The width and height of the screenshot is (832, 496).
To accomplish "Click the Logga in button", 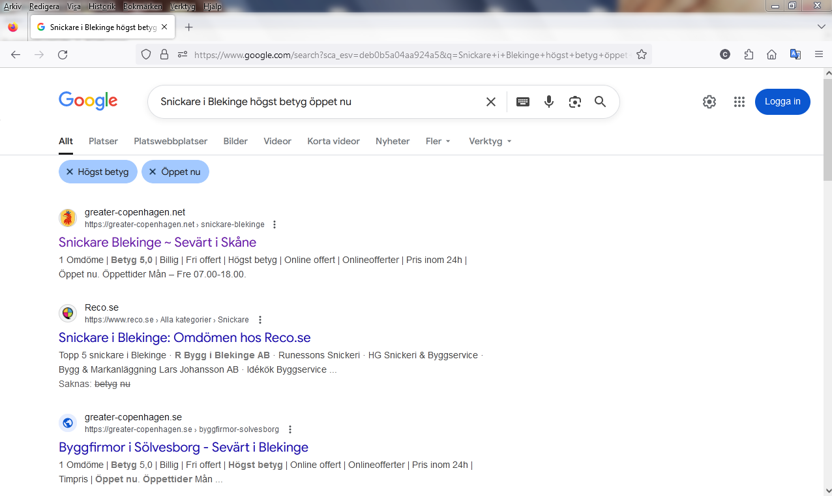I will [782, 102].
